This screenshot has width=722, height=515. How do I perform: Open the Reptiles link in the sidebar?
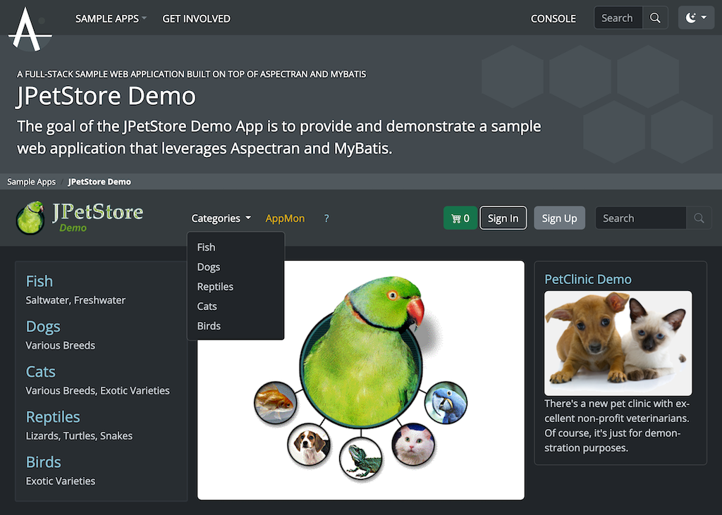click(x=53, y=417)
